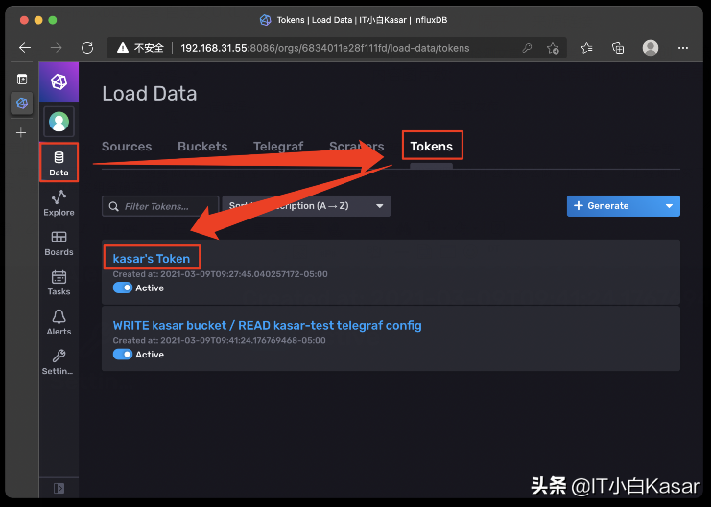Switch to the Buckets tab
Viewport: 711px width, 507px height.
(x=202, y=147)
